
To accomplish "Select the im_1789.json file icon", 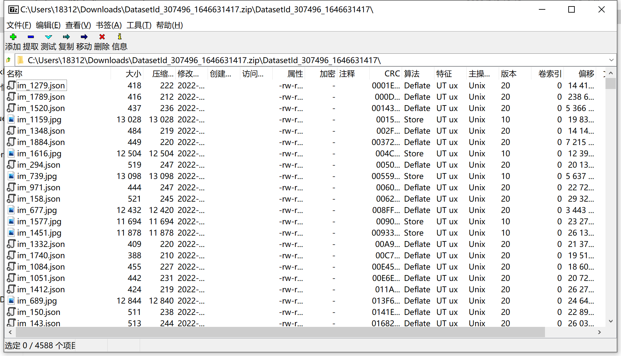I will (x=11, y=97).
